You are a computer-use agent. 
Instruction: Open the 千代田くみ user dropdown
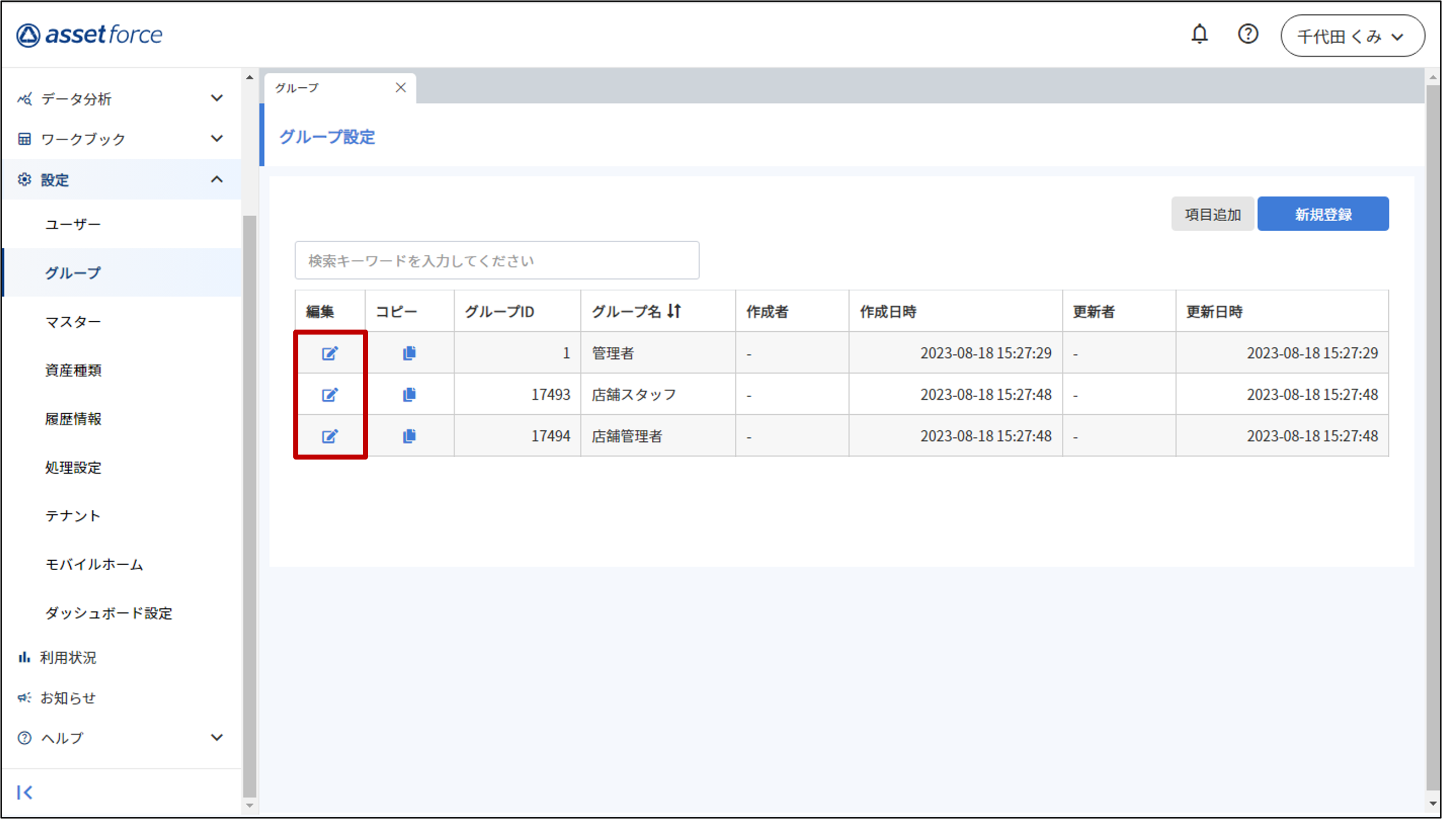coord(1352,36)
